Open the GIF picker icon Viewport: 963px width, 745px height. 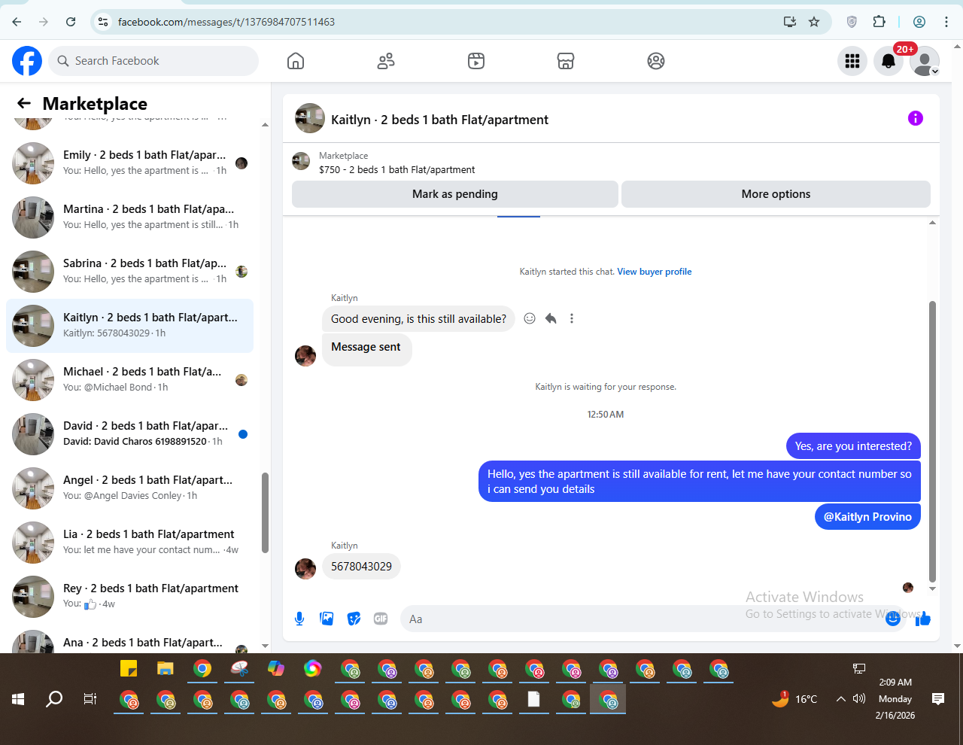point(381,619)
